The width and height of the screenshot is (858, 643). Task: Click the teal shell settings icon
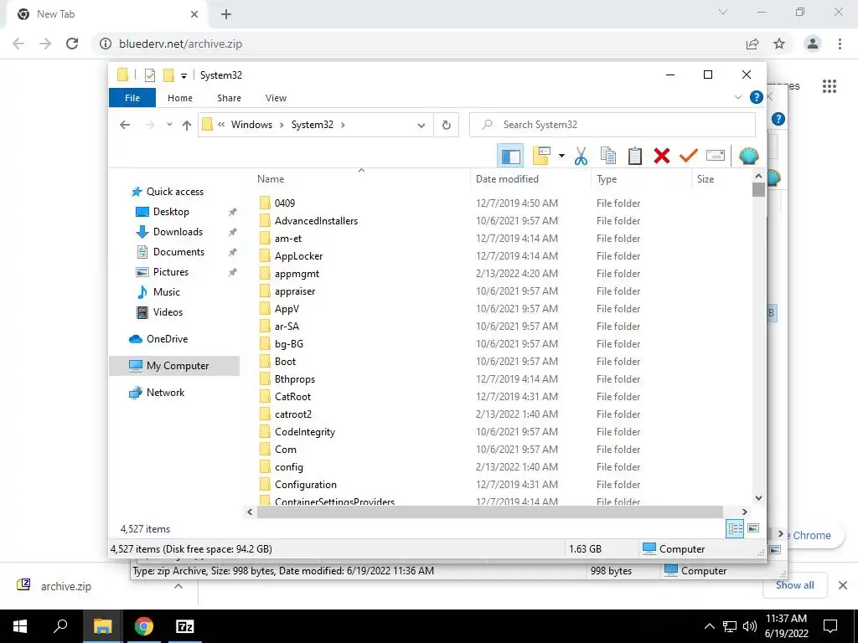click(x=748, y=157)
